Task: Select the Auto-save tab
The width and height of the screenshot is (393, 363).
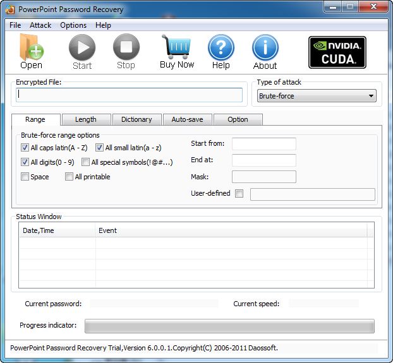Action: click(x=187, y=119)
